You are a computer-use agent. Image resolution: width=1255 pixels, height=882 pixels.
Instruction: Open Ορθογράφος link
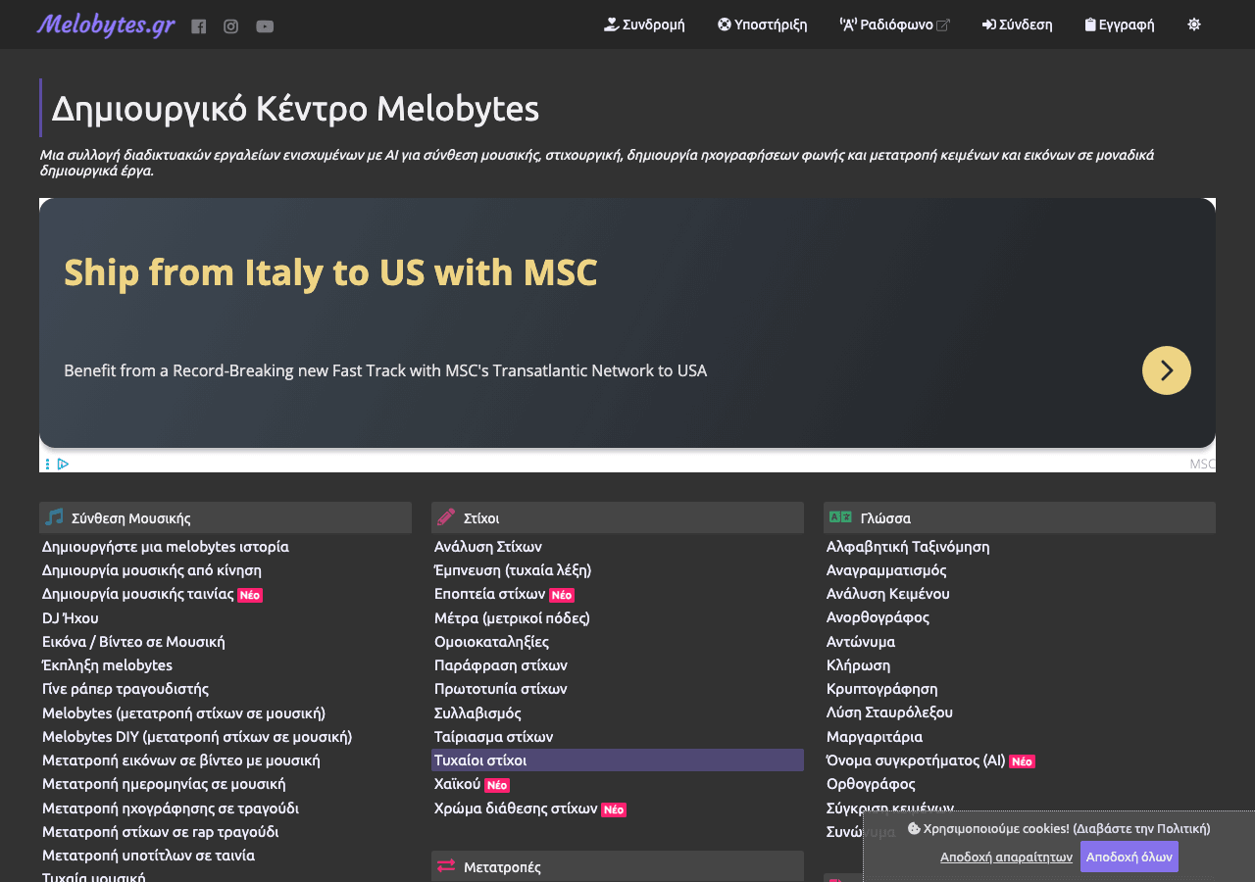coord(871,783)
